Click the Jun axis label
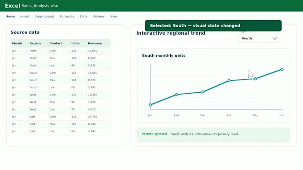 coord(282,115)
